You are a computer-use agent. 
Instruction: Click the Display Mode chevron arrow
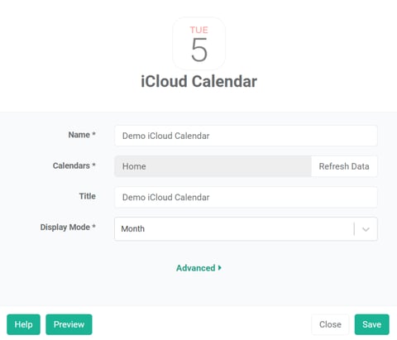click(366, 229)
